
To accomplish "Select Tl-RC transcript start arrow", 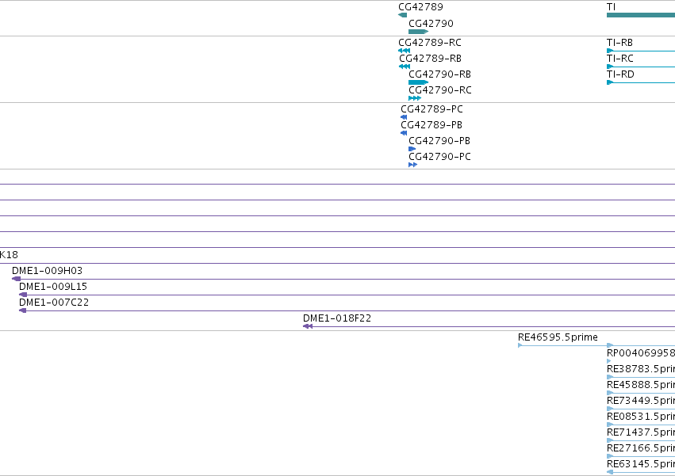I will coord(610,67).
